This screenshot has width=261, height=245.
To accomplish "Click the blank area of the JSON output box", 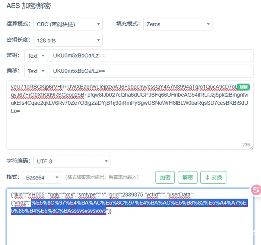I will [130, 229].
